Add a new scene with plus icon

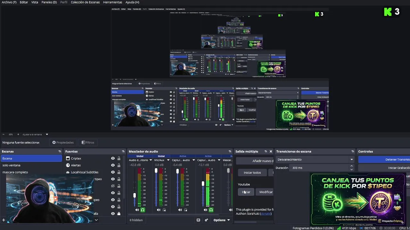click(x=4, y=220)
